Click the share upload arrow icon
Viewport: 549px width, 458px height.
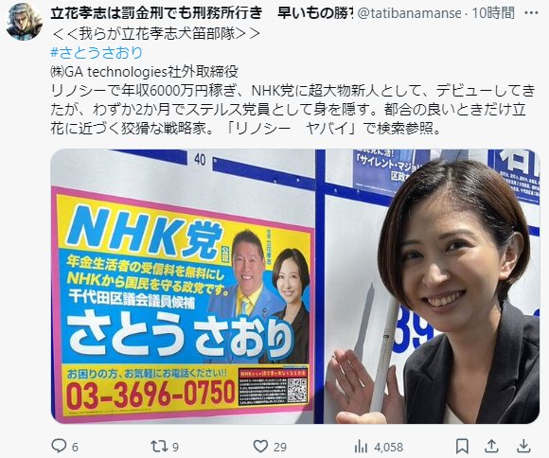pyautogui.click(x=492, y=446)
